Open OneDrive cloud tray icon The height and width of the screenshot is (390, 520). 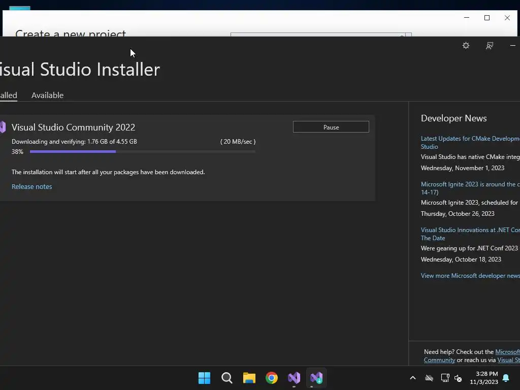click(429, 378)
